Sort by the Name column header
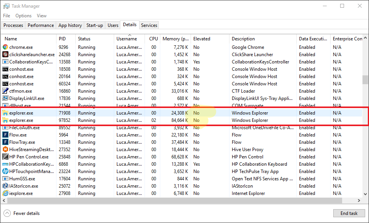This screenshot has height=223, width=369. pyautogui.click(x=29, y=39)
